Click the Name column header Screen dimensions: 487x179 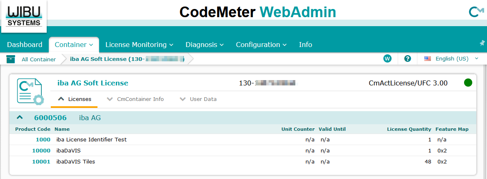click(62, 129)
